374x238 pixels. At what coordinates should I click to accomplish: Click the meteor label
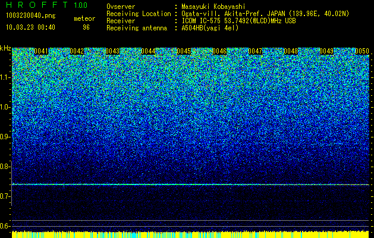(84, 18)
